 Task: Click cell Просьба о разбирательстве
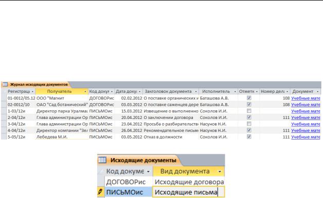pyautogui.click(x=171, y=124)
